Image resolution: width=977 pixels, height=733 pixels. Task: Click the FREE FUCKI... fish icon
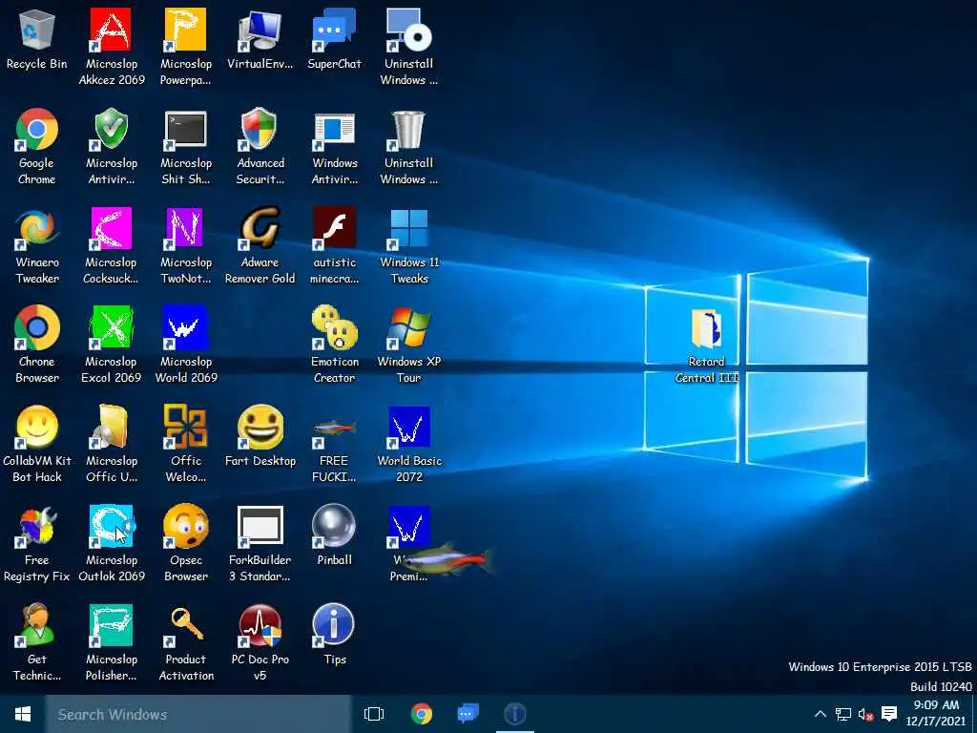[x=334, y=429]
